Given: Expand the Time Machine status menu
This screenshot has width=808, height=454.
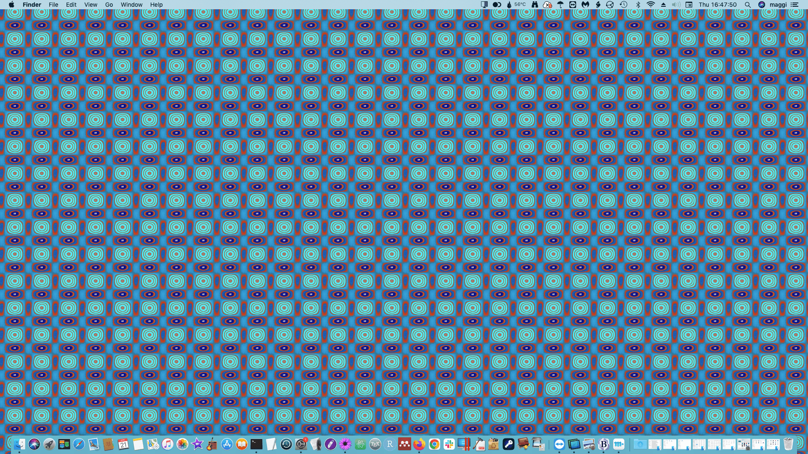Looking at the screenshot, I should click(624, 5).
